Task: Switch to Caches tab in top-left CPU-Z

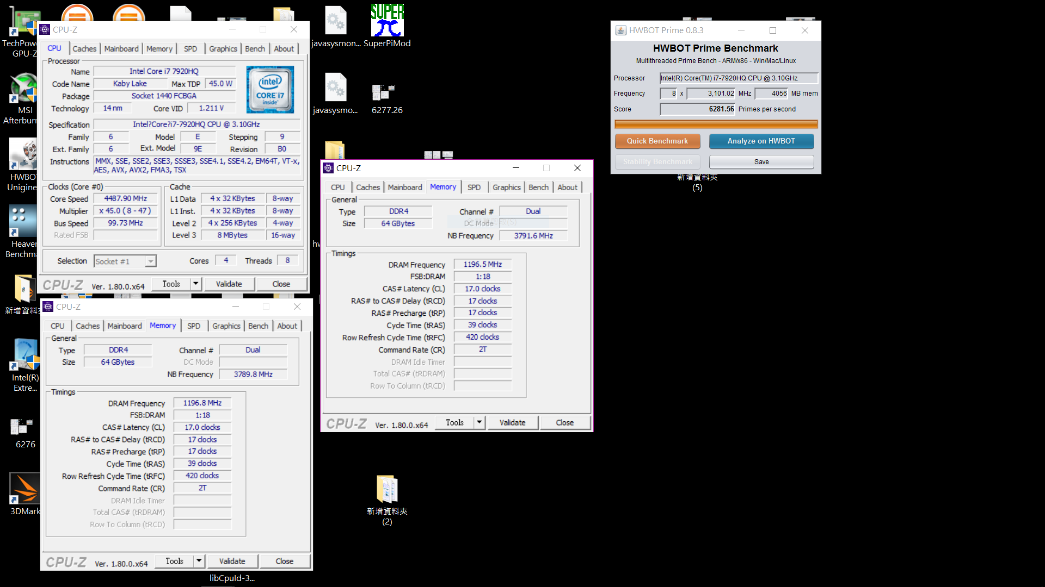Action: (84, 49)
